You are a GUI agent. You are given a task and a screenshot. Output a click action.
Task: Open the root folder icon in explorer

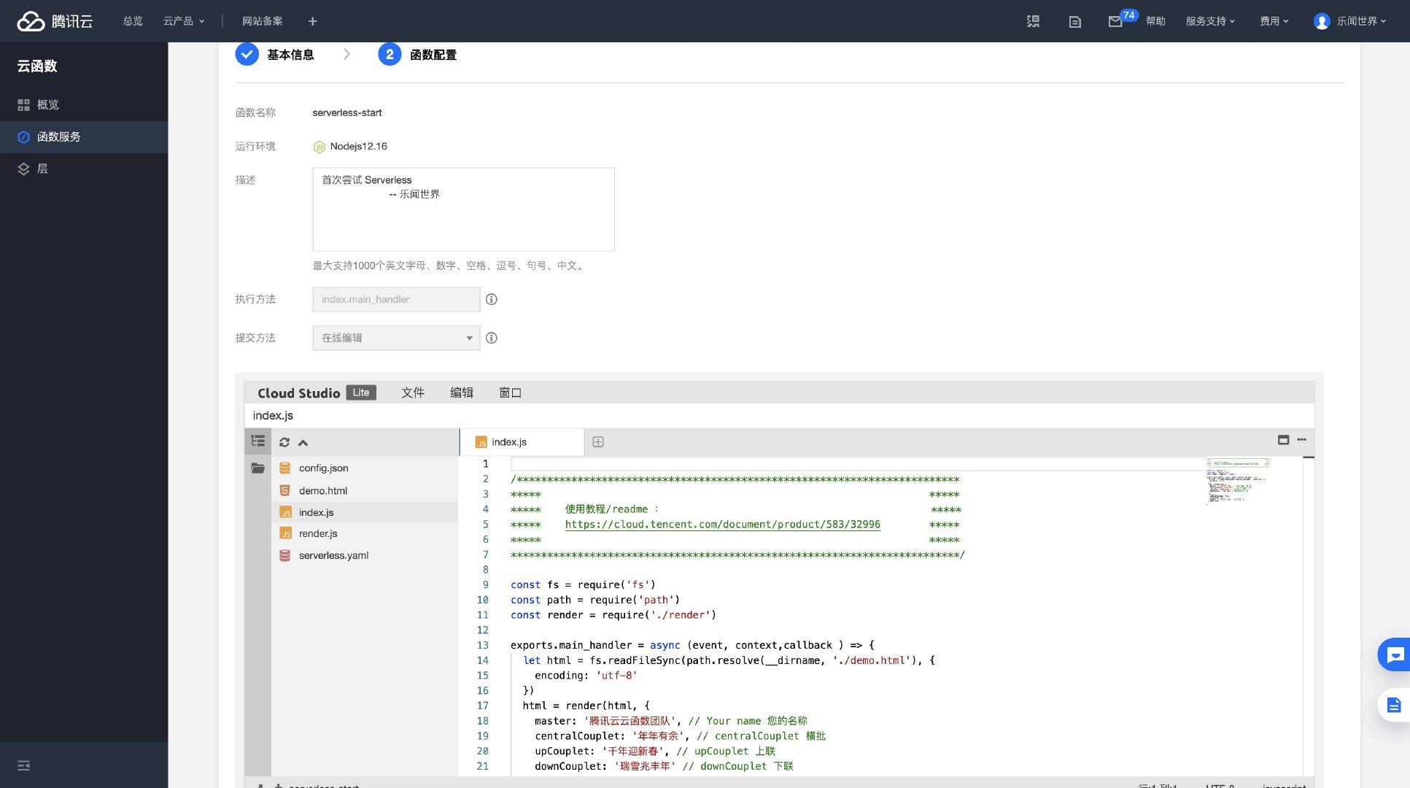257,468
